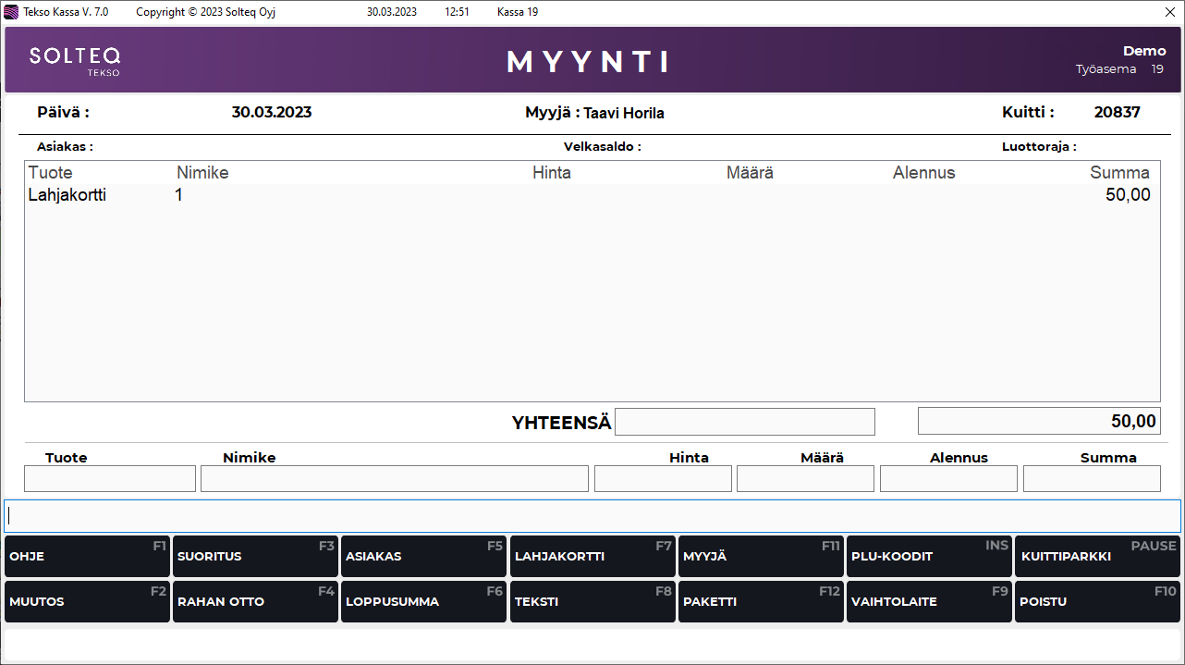1185x665 pixels.
Task: Select the LAHJAKORTTI gift card button
Action: 592,557
